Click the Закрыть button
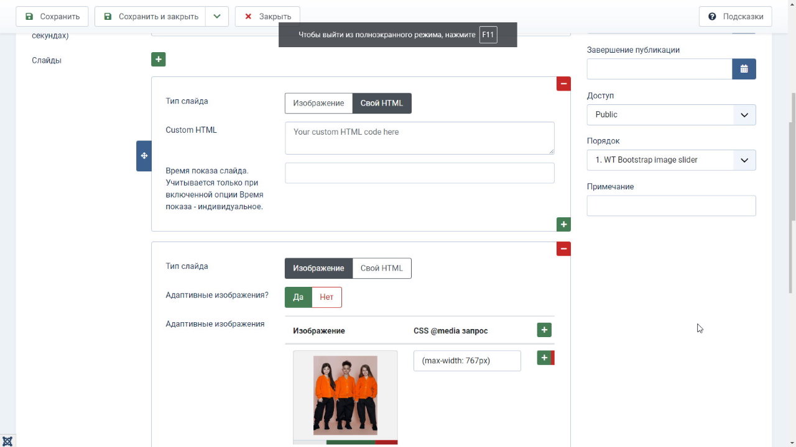Screen dimensions: 796x447 point(267,17)
